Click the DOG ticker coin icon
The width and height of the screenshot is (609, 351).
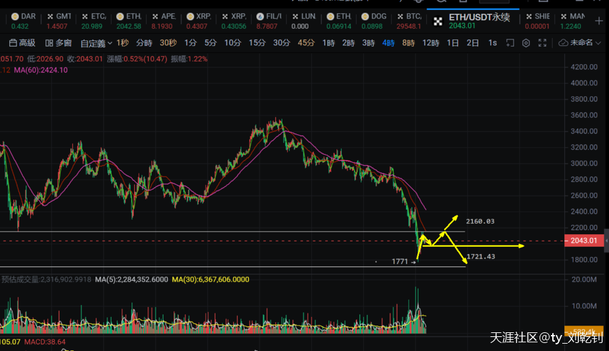[x=365, y=16]
